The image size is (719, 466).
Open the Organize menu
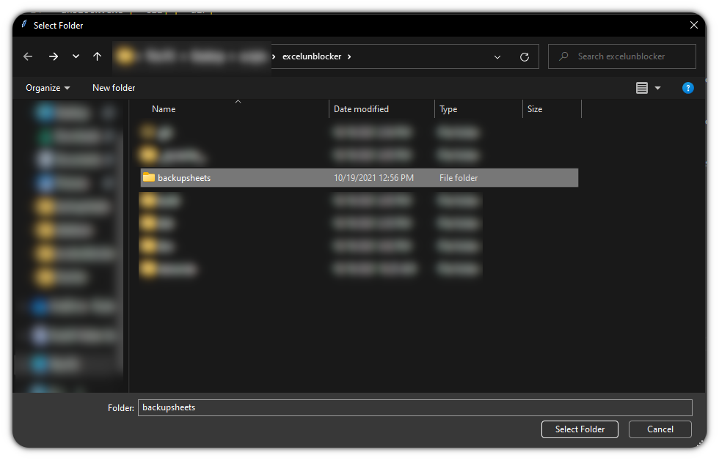[x=48, y=88]
